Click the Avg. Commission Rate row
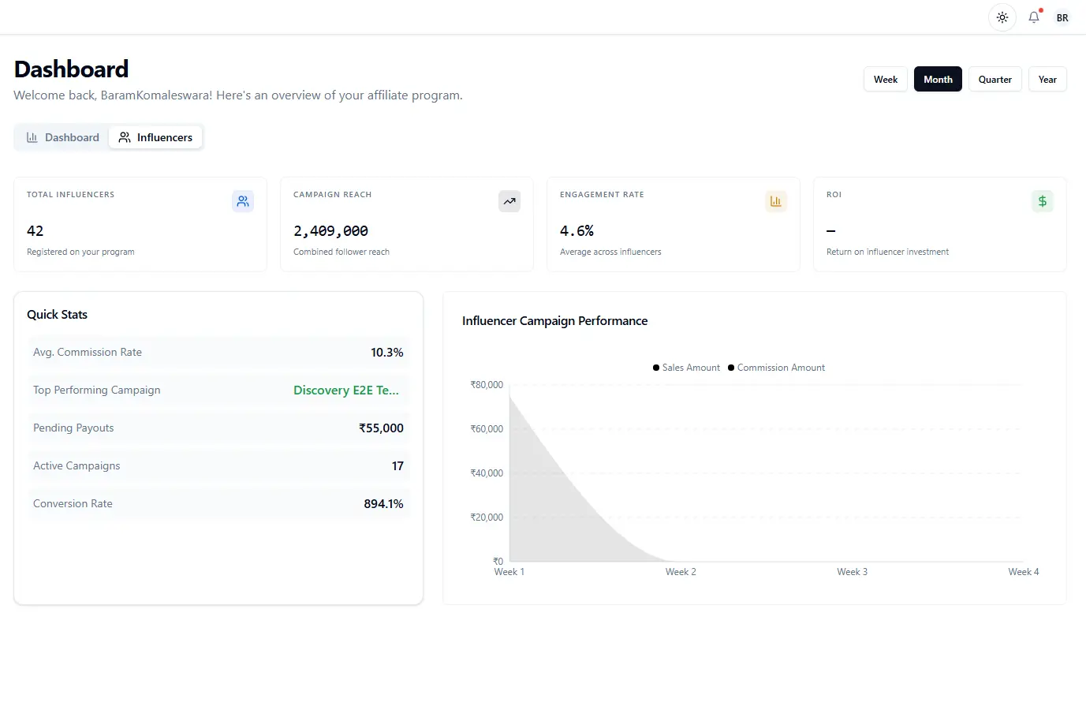1086x710 pixels. [x=218, y=352]
